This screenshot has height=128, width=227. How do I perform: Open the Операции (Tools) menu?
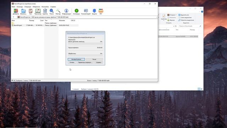pos(28,7)
